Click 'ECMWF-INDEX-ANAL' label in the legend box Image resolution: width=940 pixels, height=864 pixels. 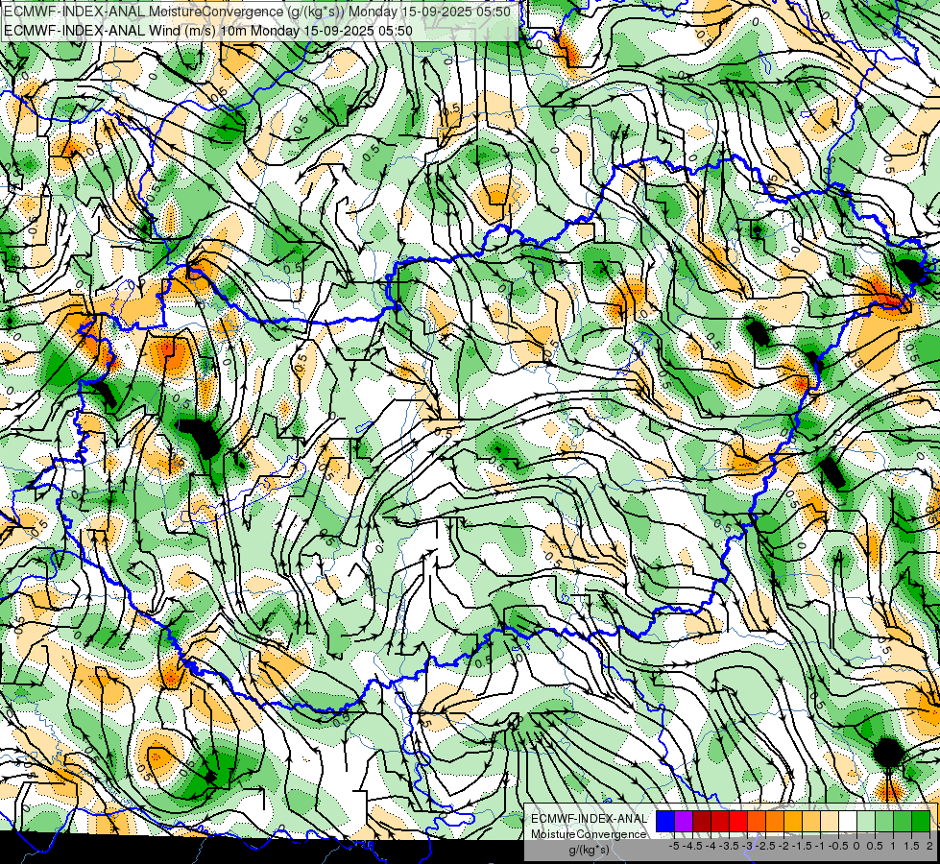tap(589, 819)
